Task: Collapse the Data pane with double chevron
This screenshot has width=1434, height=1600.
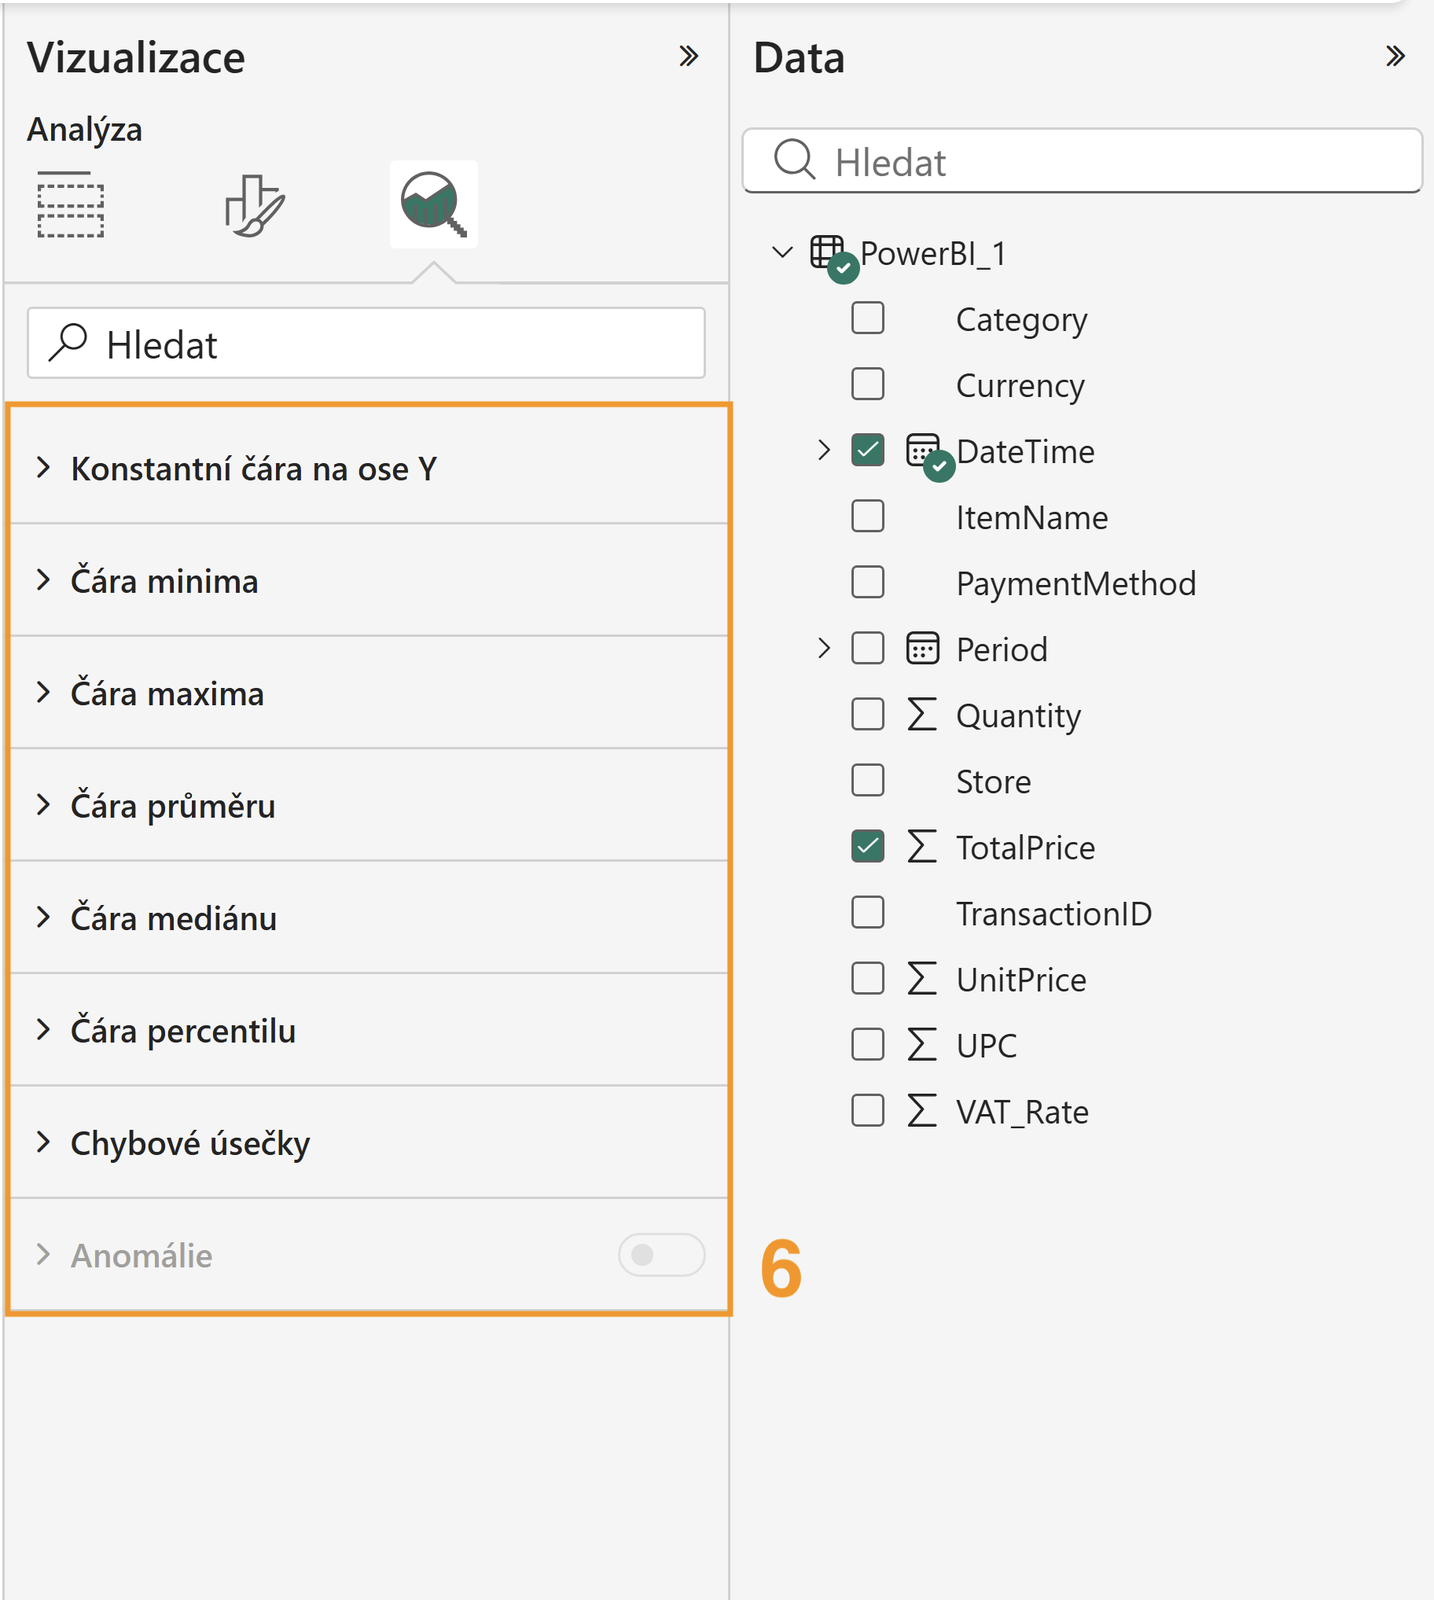Action: click(1395, 57)
